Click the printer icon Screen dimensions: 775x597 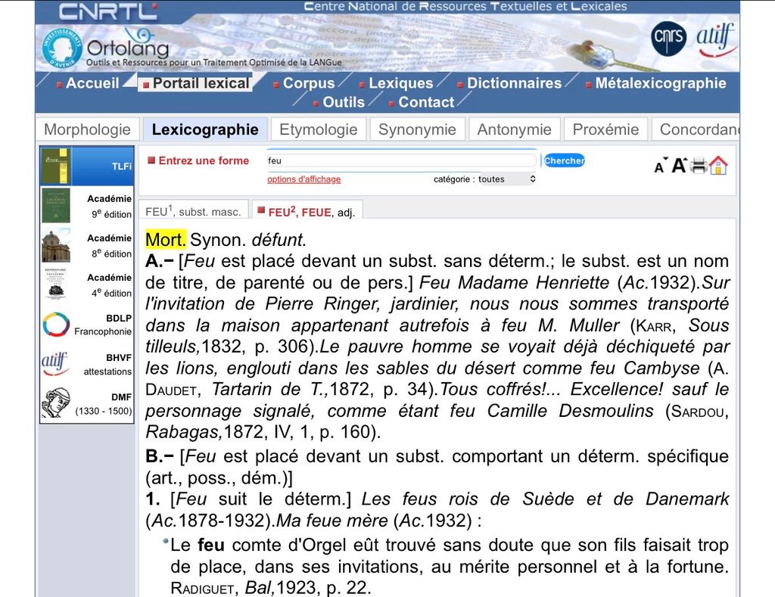[699, 166]
